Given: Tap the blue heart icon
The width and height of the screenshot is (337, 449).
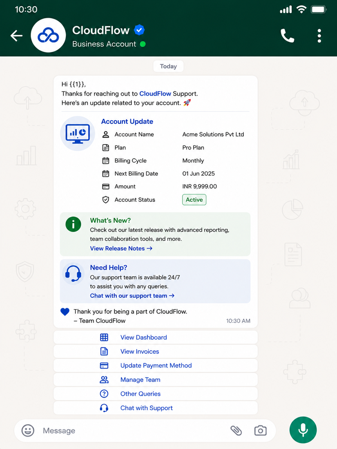Looking at the screenshot, I should 65,312.
